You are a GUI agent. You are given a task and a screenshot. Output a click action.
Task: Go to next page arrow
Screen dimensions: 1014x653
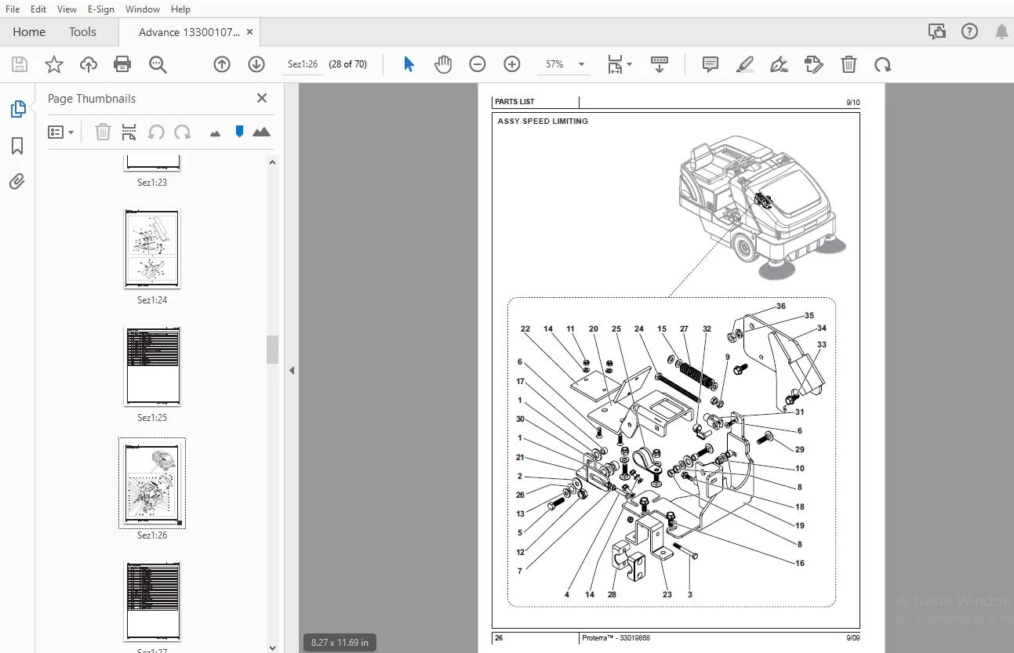(x=256, y=64)
